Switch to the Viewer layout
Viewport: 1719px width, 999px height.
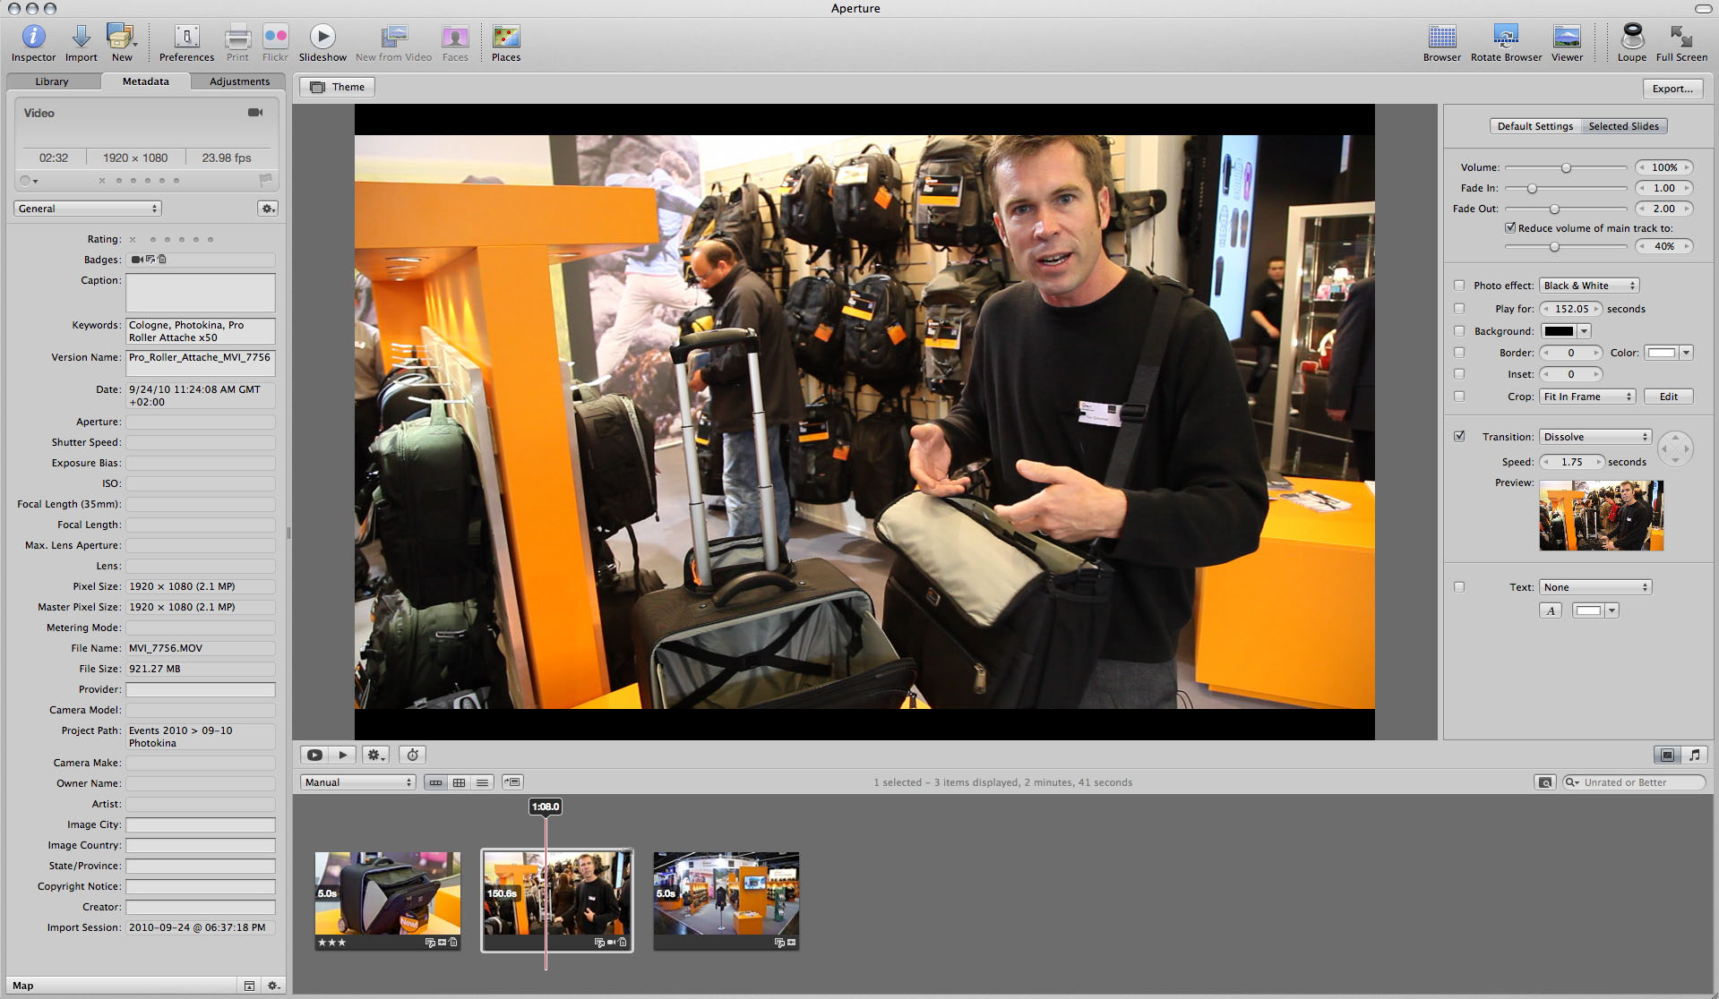click(x=1567, y=38)
